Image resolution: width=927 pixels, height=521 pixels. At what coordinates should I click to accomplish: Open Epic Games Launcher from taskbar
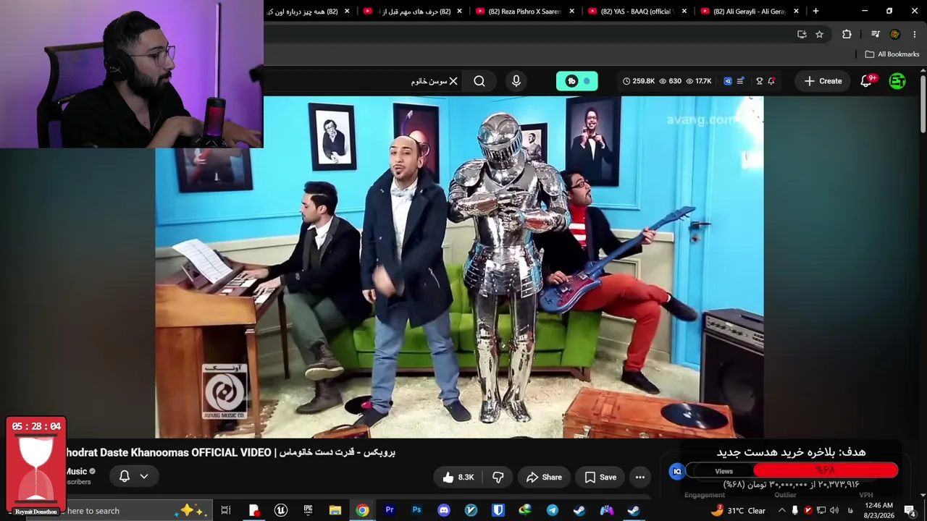tap(308, 511)
